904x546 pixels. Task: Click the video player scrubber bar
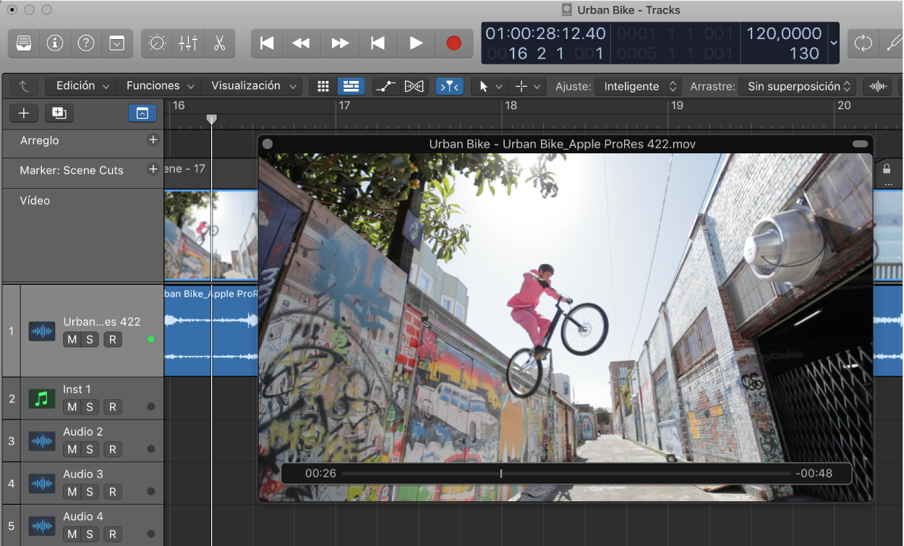click(x=566, y=474)
